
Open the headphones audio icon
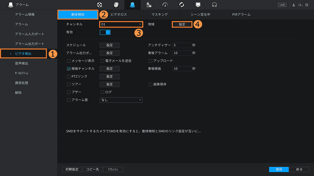(214, 5)
